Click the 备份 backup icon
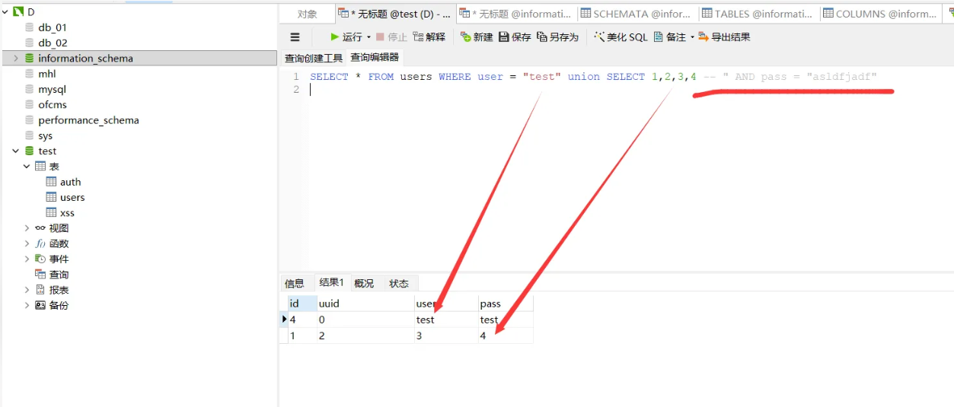Image resolution: width=954 pixels, height=407 pixels. (x=40, y=305)
